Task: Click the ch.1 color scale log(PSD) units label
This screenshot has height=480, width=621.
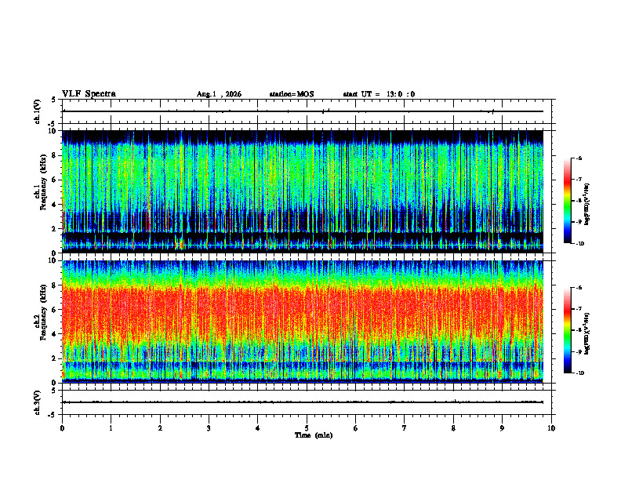Action: tap(586, 204)
